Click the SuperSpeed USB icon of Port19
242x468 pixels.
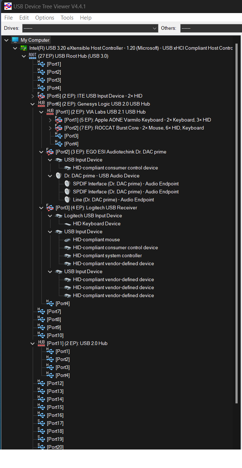pyautogui.click(x=41, y=439)
